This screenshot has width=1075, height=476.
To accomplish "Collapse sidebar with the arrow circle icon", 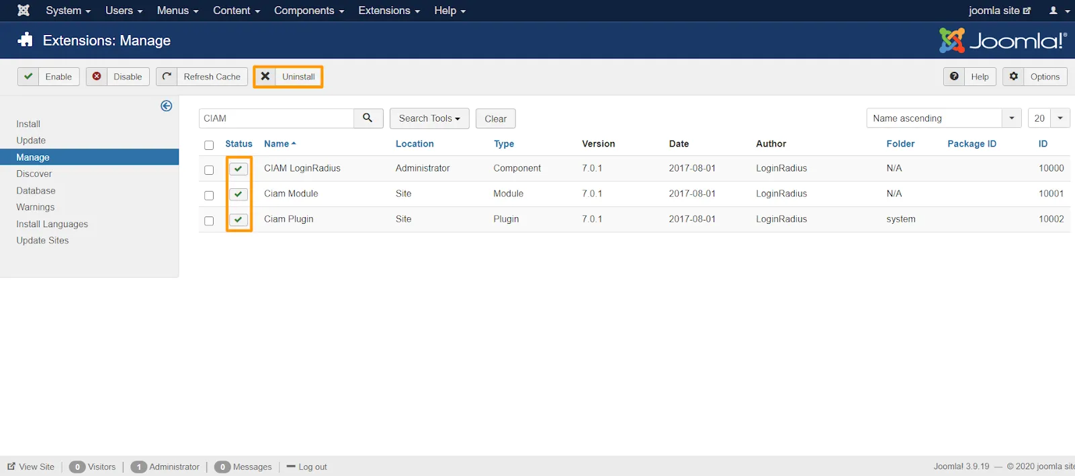I will 167,106.
